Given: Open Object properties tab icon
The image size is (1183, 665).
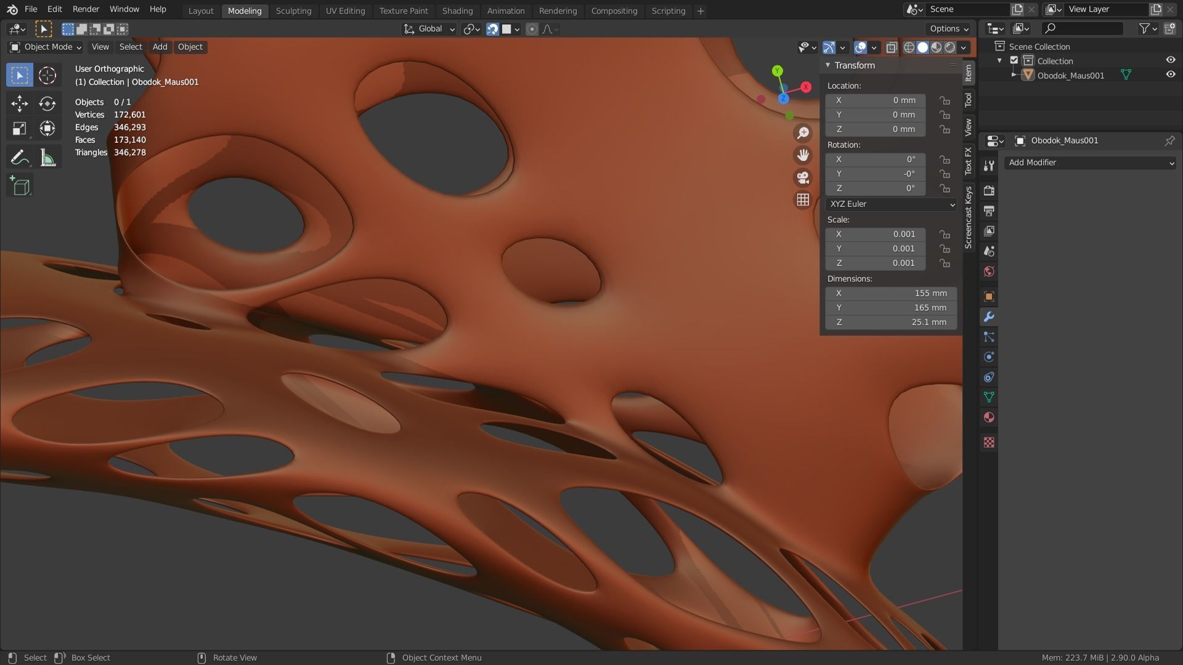Looking at the screenshot, I should click(989, 297).
